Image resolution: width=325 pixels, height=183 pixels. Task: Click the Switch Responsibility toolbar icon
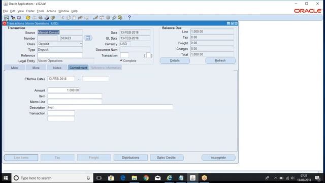[x=41, y=18]
